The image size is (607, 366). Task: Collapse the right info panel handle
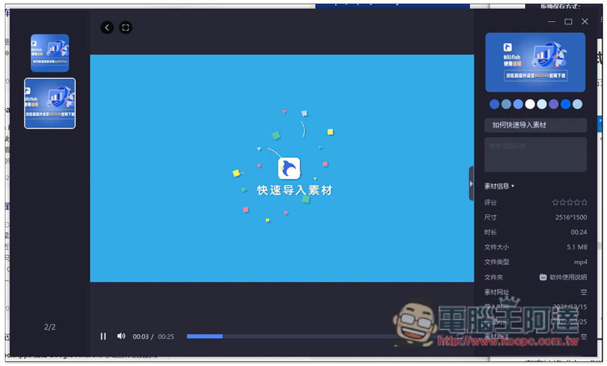point(471,183)
